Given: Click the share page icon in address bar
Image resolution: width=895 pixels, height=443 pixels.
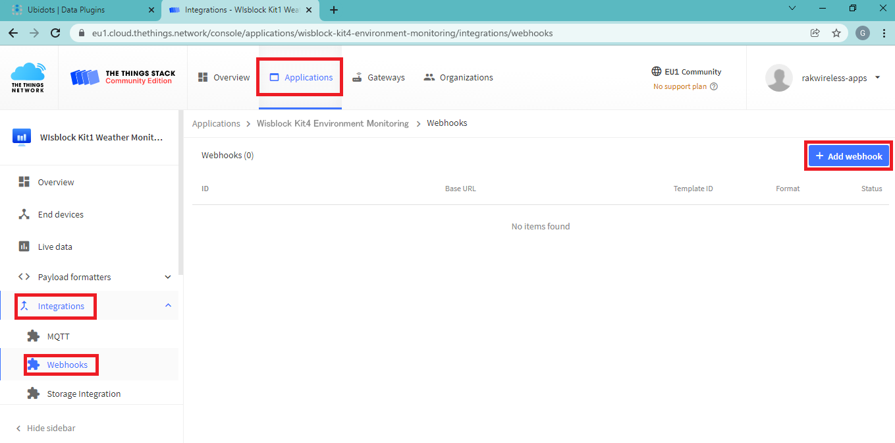Looking at the screenshot, I should point(815,33).
